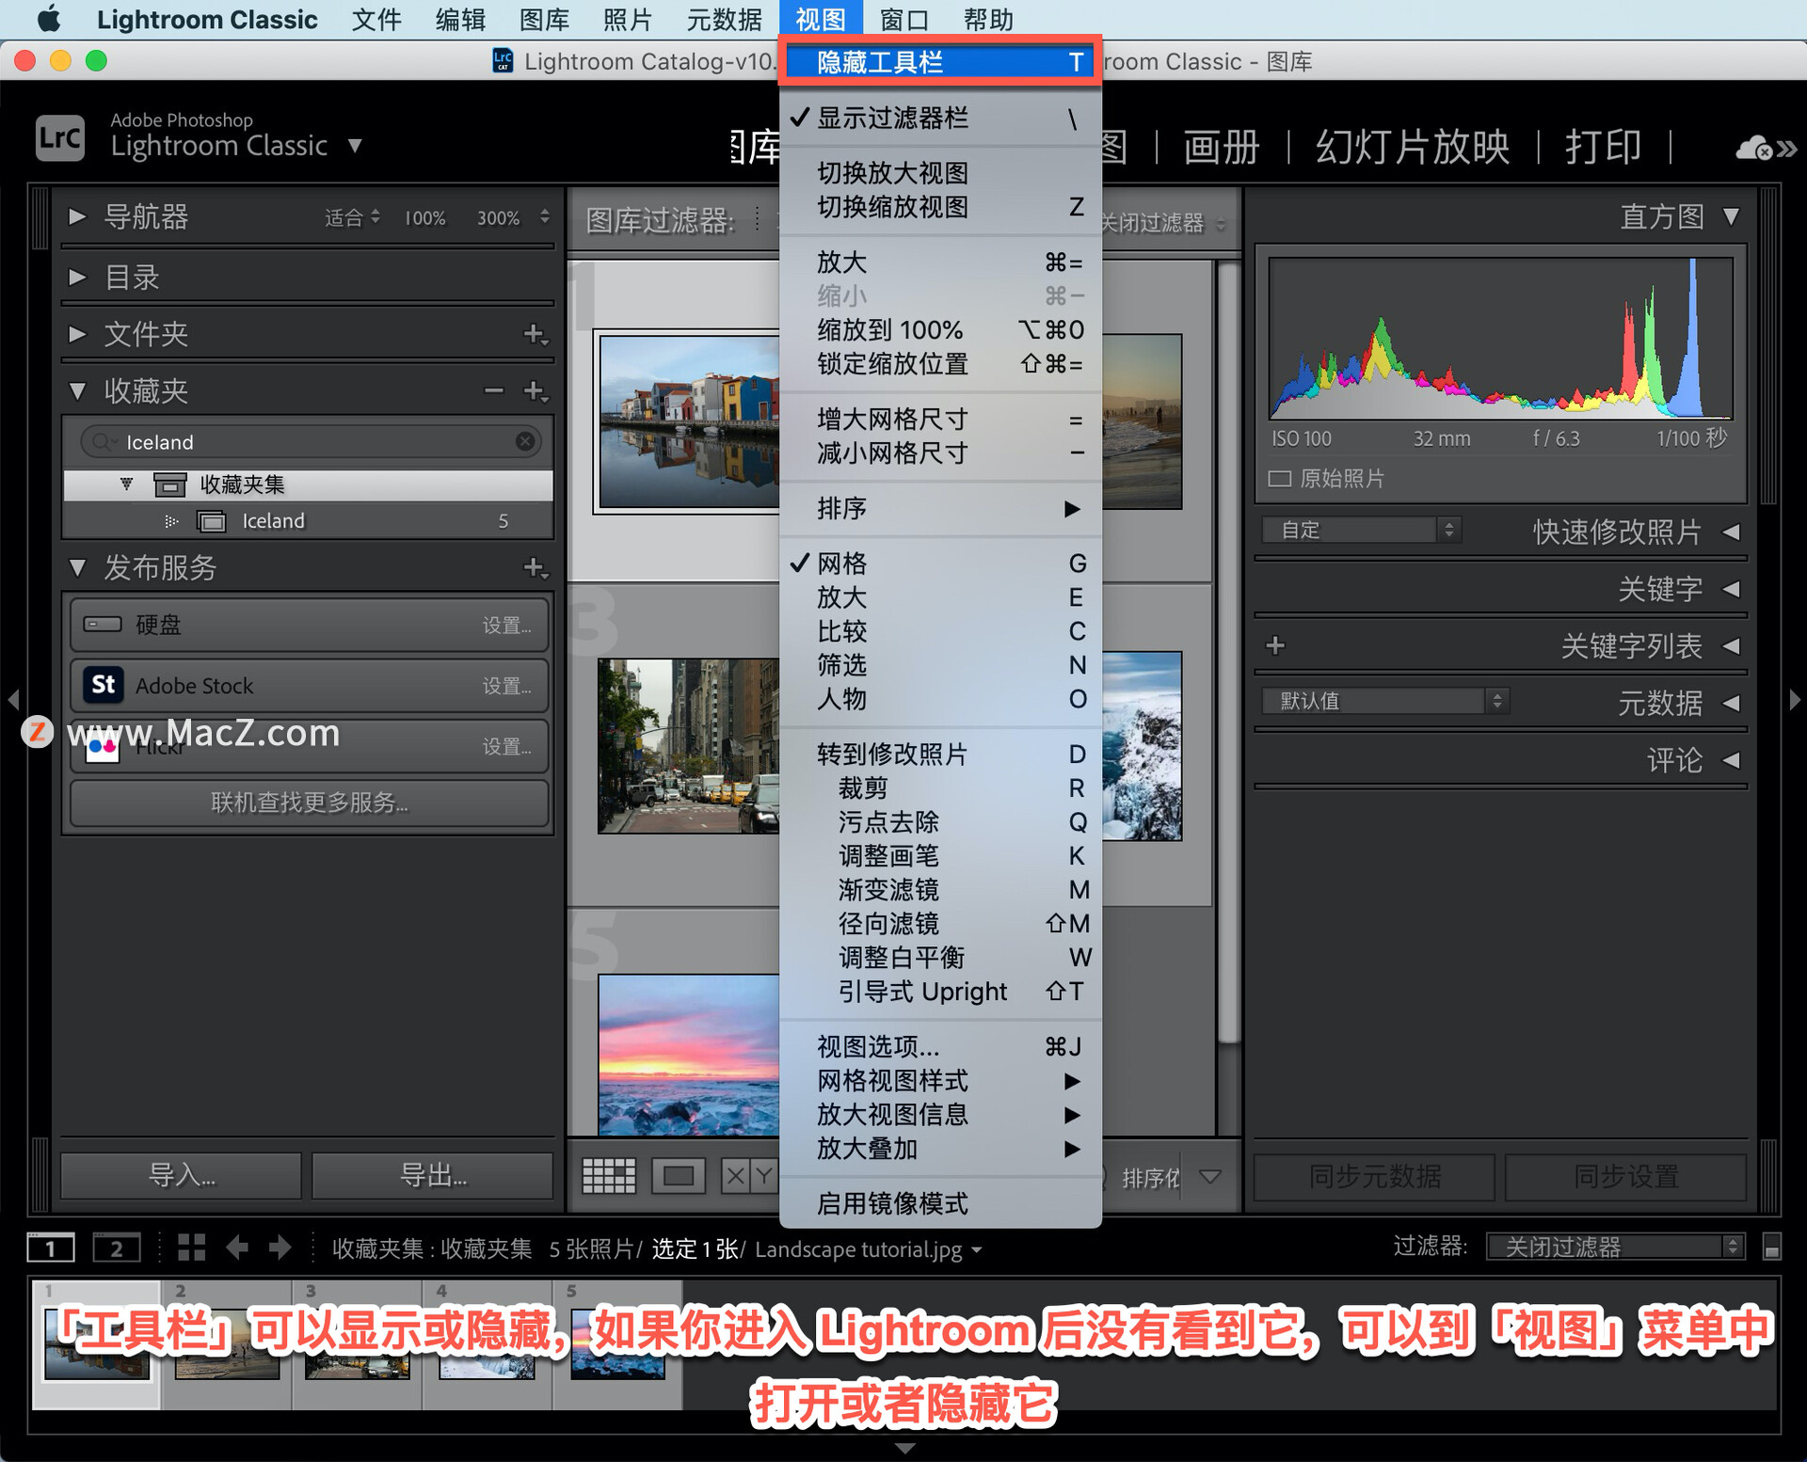
Task: Expand the Quick Develop panel
Action: (1732, 532)
